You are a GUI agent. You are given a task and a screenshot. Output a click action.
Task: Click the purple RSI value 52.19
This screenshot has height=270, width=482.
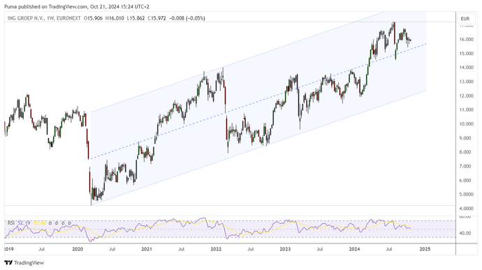(24, 223)
